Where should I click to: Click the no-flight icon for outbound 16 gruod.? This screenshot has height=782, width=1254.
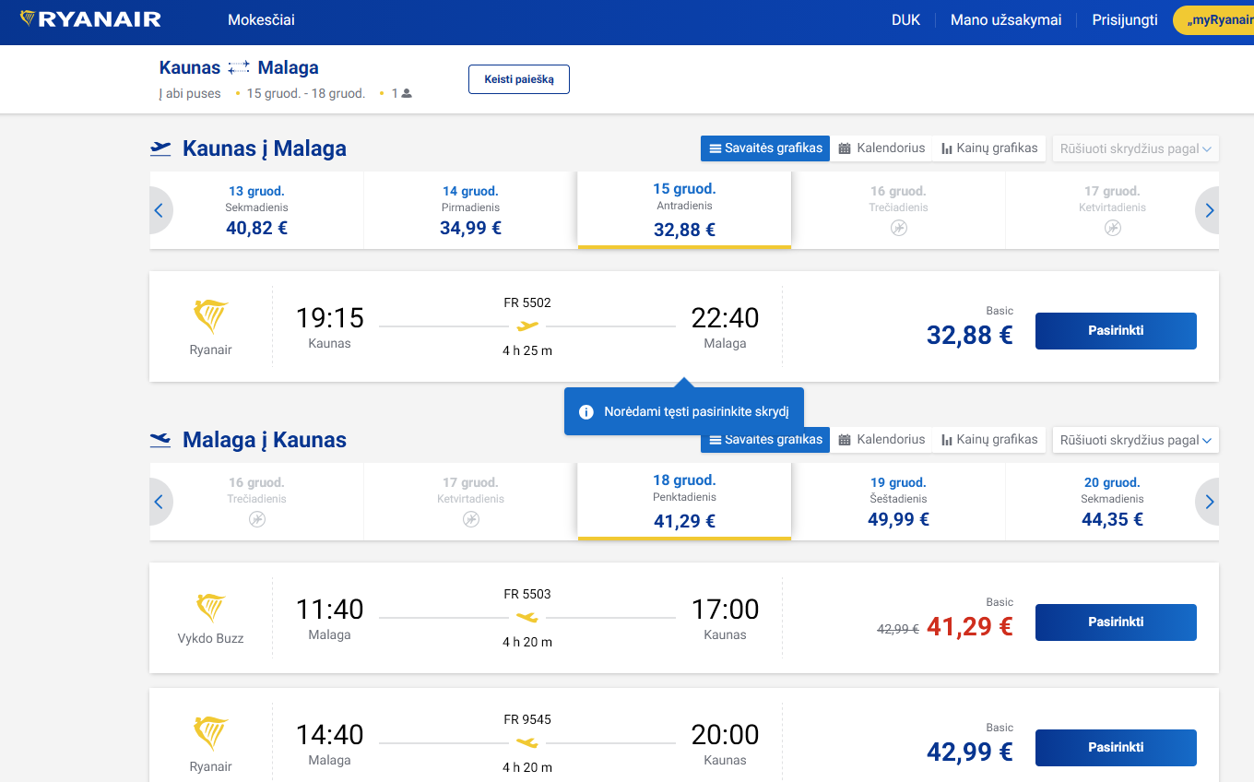899,228
